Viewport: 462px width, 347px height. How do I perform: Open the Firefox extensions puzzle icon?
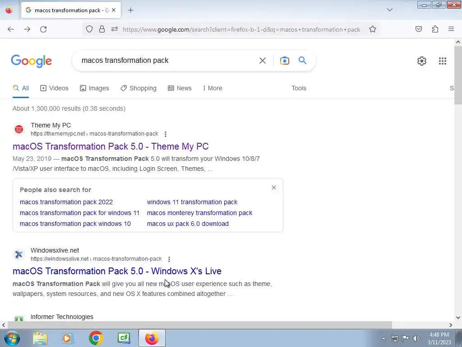click(435, 29)
